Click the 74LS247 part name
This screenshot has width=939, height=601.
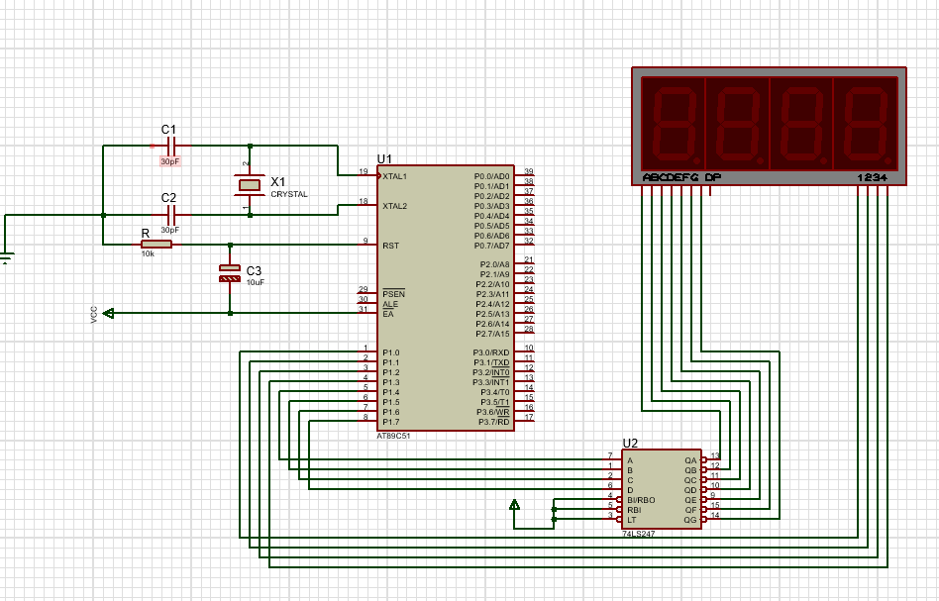click(x=638, y=534)
